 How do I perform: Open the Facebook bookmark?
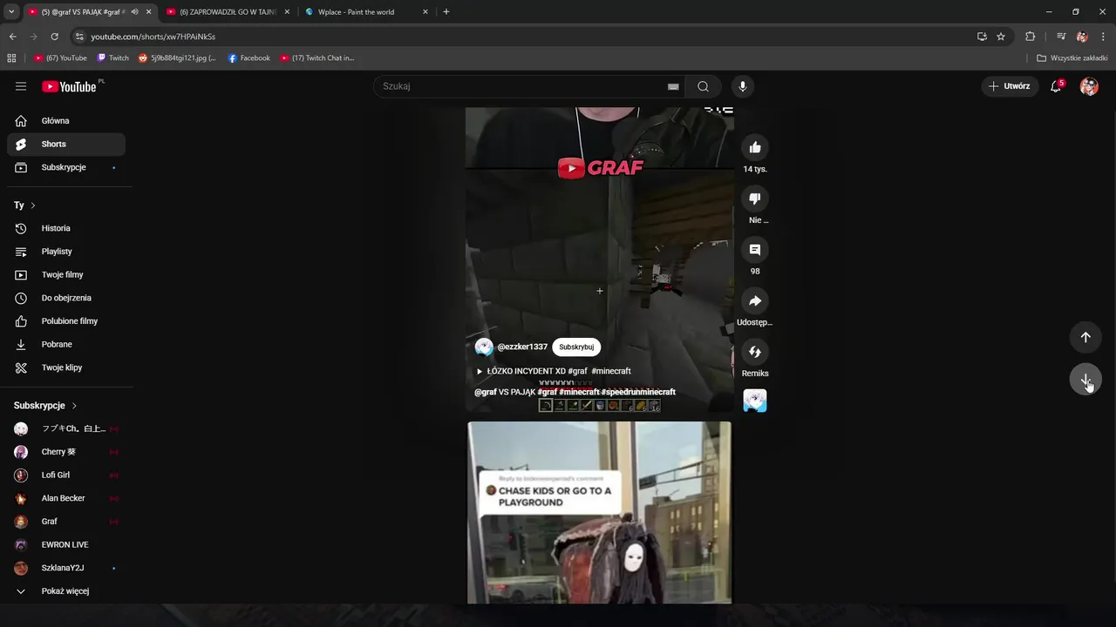[x=248, y=58]
